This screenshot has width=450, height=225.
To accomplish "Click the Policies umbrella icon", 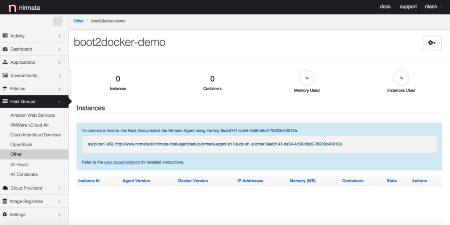I will tap(5, 88).
